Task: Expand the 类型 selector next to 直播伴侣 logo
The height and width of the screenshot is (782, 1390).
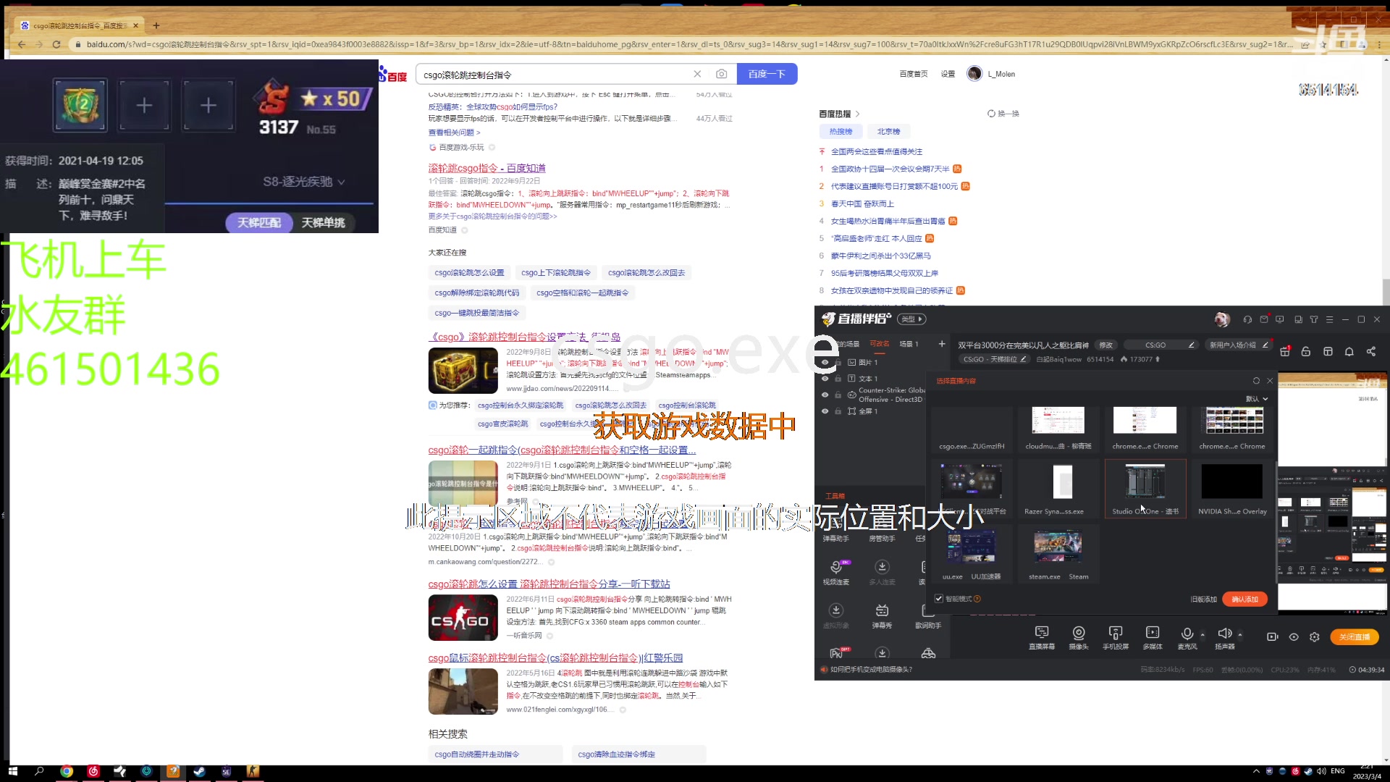Action: pos(912,319)
